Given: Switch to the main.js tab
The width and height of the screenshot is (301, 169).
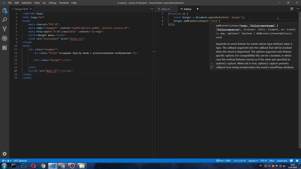Looking at the screenshot, I should (x=187, y=9).
